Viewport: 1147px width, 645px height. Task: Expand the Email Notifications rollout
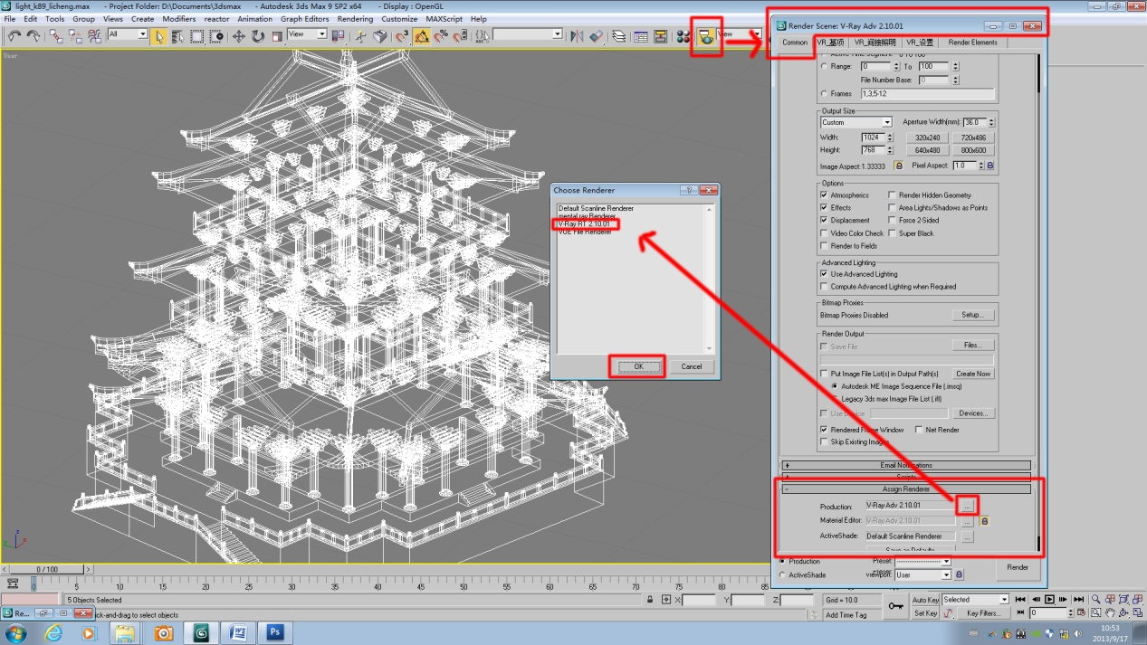coord(906,465)
